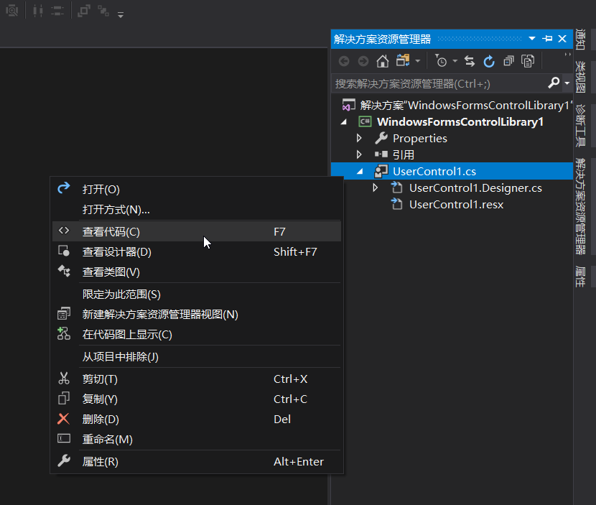
Task: Open the 通知 side tab
Action: (580, 40)
